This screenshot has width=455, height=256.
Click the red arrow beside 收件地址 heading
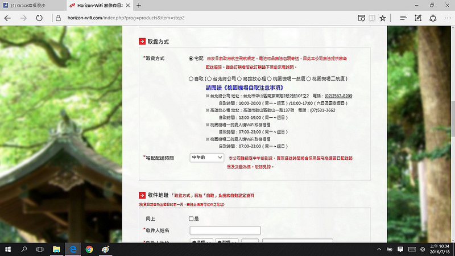pyautogui.click(x=142, y=195)
